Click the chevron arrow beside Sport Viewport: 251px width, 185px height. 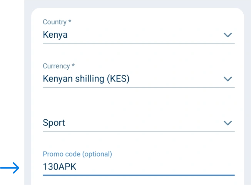click(228, 123)
